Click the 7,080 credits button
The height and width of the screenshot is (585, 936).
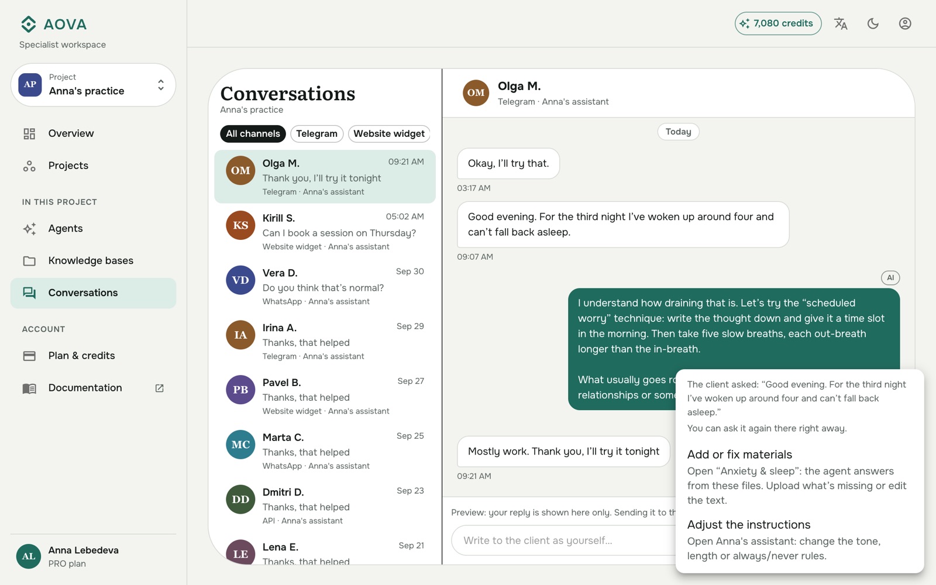click(778, 23)
